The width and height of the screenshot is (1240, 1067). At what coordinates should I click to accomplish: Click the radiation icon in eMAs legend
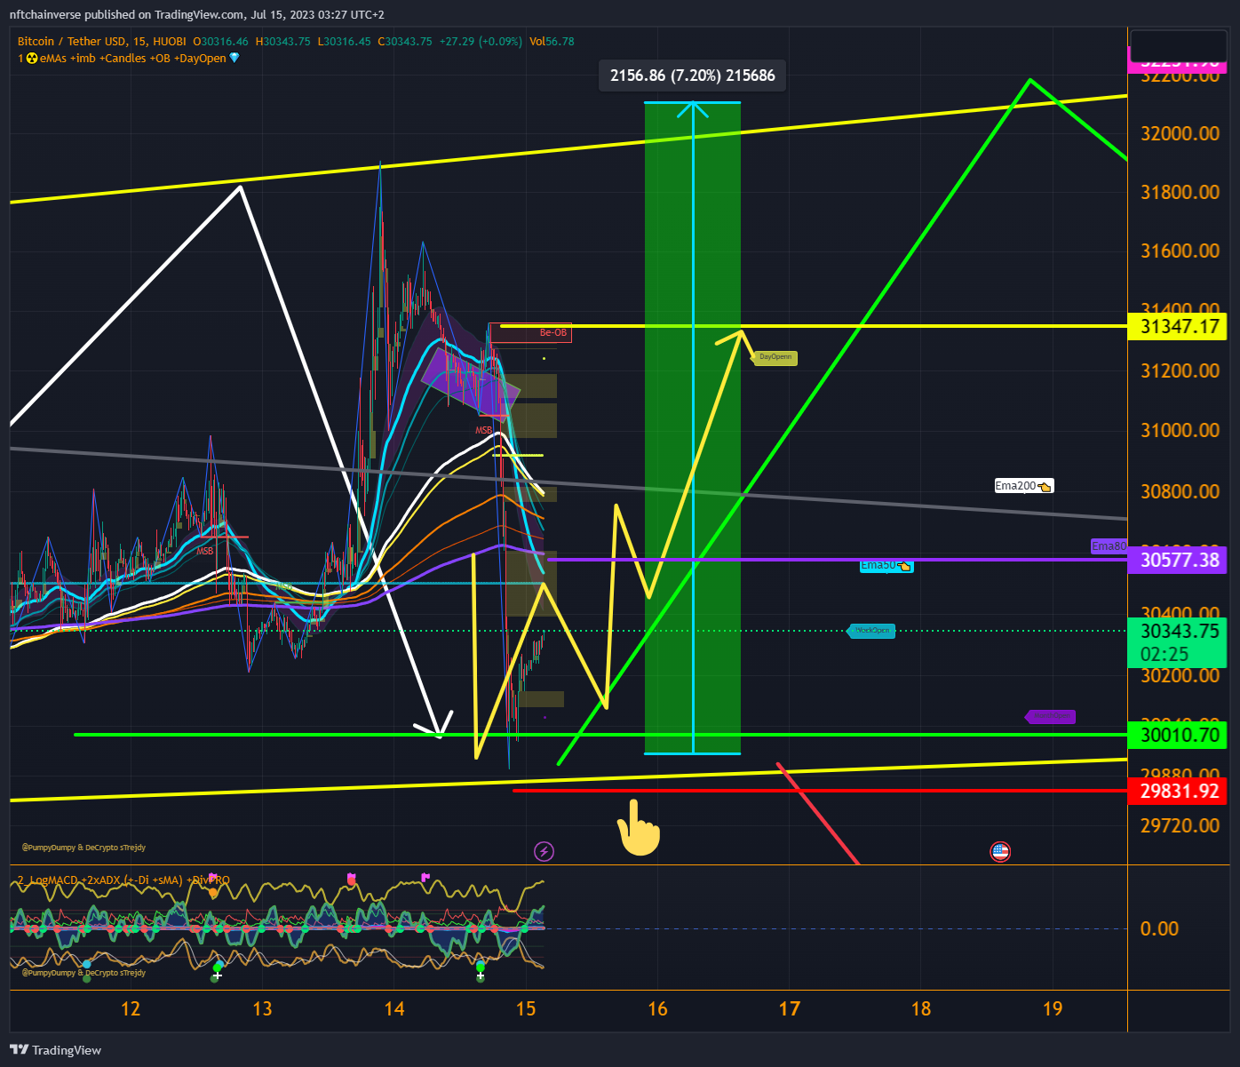[32, 58]
